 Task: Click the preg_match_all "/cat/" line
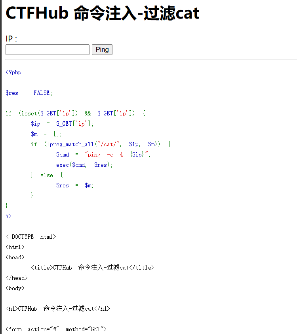pyautogui.click(x=101, y=144)
